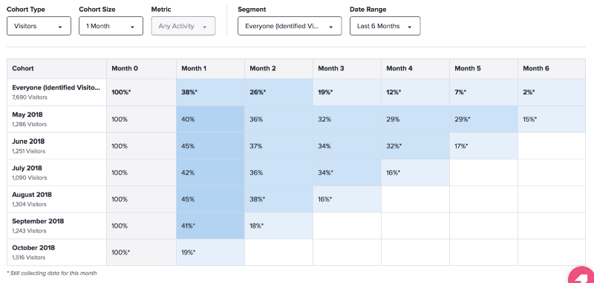Click the May 2018 29% Month 4 cell
Image resolution: width=594 pixels, height=283 pixels.
416,119
